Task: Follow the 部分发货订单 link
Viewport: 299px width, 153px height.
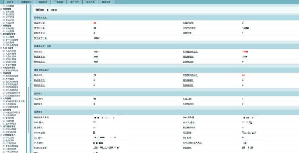Action: click(x=41, y=38)
